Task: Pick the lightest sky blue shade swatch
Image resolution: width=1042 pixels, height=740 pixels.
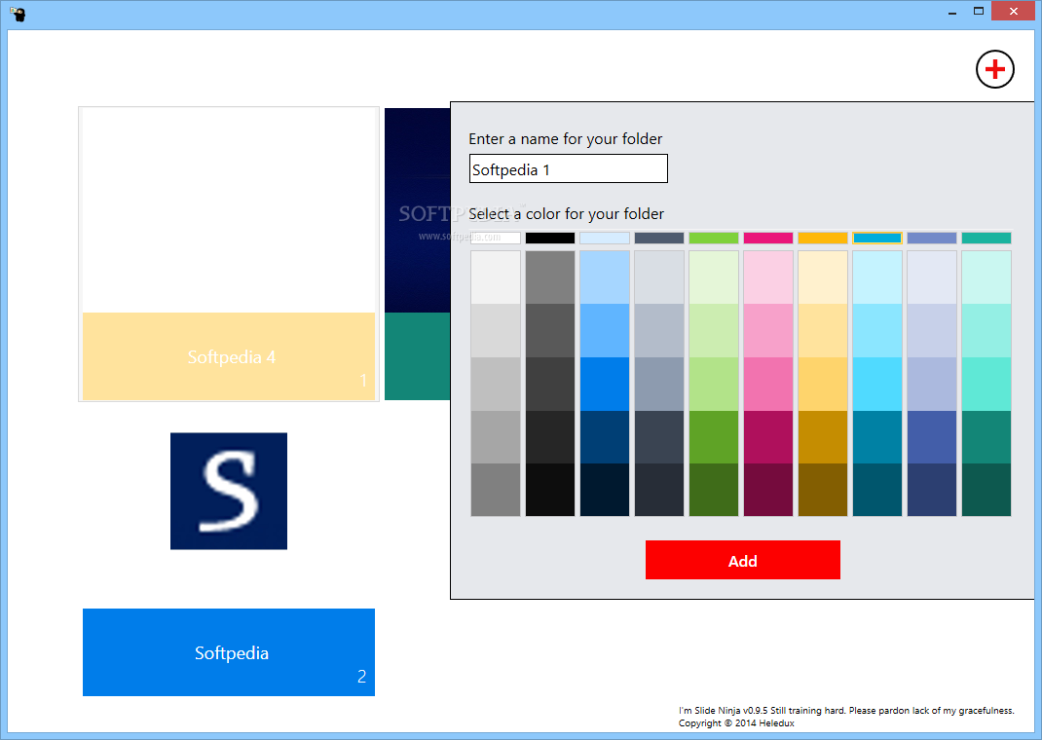Action: 605,277
